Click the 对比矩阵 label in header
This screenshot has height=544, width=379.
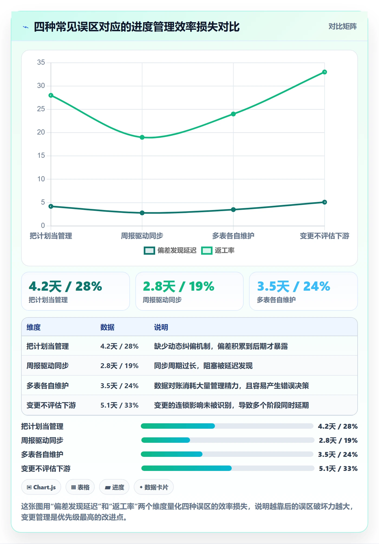[x=342, y=27]
